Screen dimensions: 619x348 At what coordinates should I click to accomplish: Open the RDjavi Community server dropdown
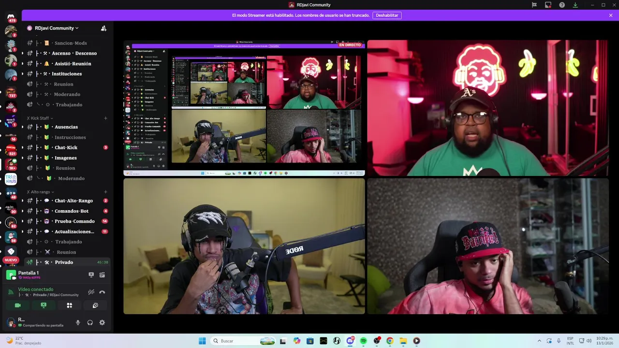coord(56,28)
